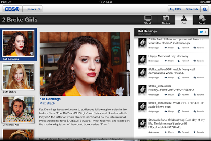Viewport: 211px width, 141px height.
Task: Open settings via the gear icon
Action: [205, 9]
